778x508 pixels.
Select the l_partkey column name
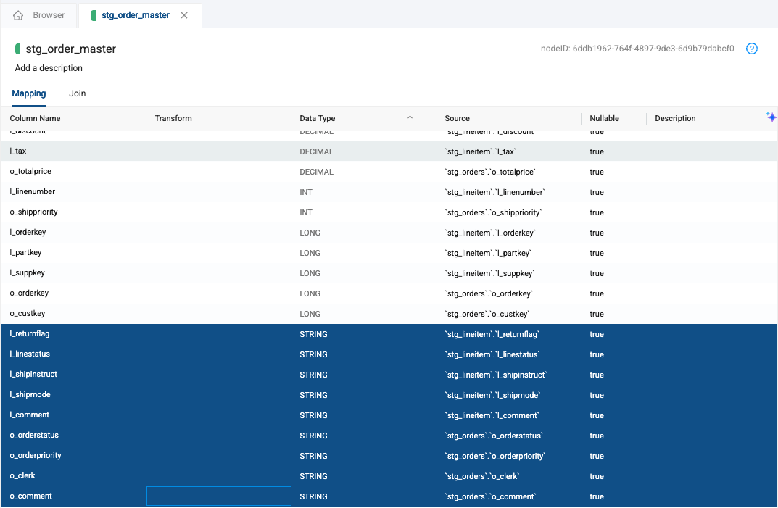[x=26, y=252]
